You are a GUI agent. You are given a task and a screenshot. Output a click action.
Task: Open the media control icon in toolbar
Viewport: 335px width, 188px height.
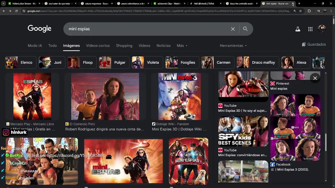pyautogui.click(x=319, y=11)
